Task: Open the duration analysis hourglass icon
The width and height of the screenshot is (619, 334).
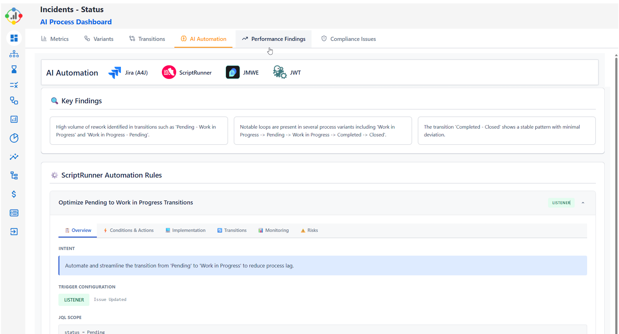Action: coord(14,69)
